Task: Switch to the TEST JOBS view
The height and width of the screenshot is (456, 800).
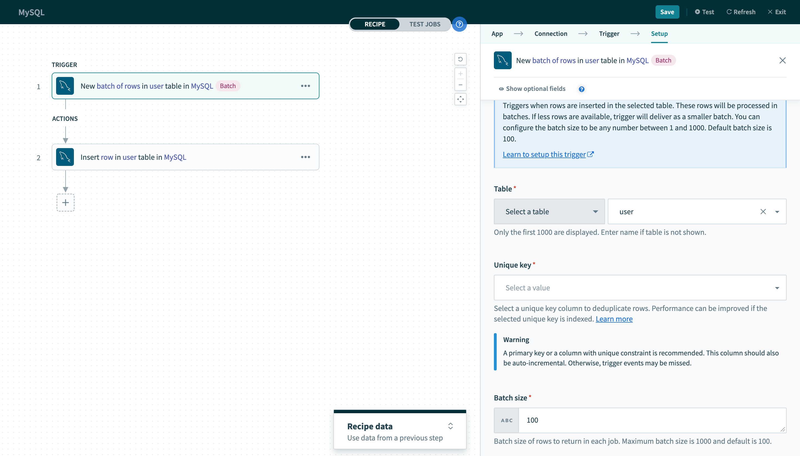Action: (424, 24)
